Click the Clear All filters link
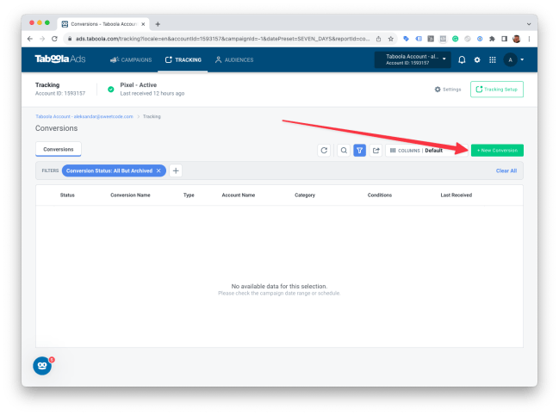This screenshot has width=559, height=415. [x=506, y=170]
